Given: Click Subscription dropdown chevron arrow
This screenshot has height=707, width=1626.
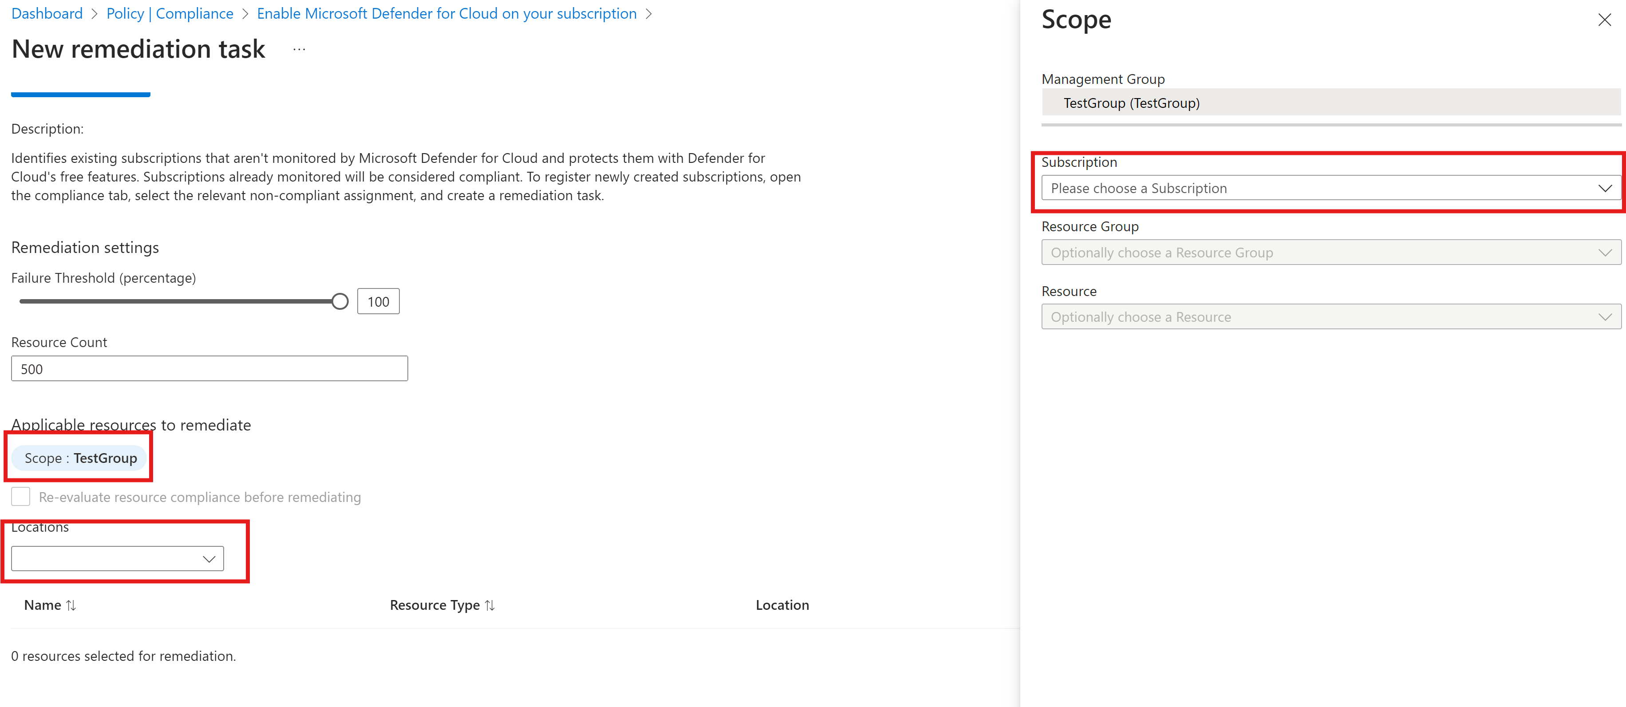Looking at the screenshot, I should [1605, 188].
